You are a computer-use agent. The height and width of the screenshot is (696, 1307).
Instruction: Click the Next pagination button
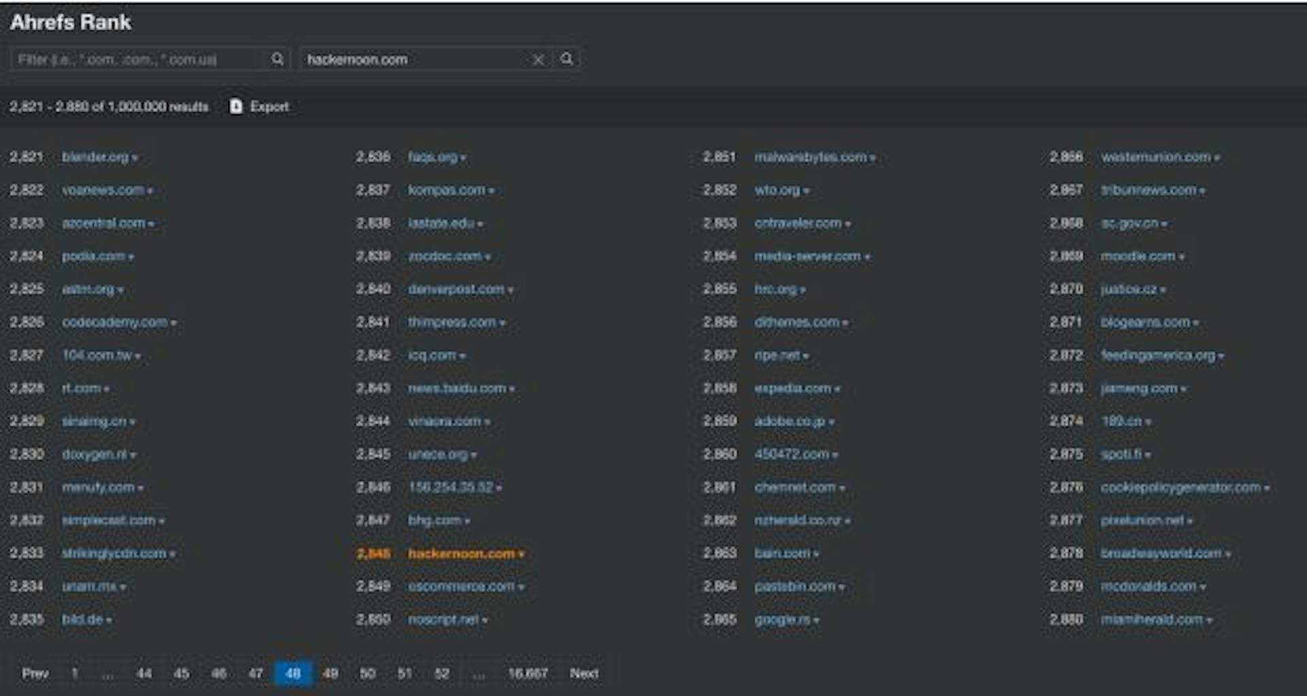click(x=584, y=674)
